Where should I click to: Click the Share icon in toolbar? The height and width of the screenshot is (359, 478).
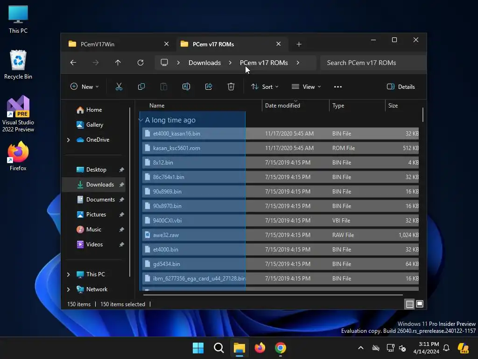tap(209, 86)
